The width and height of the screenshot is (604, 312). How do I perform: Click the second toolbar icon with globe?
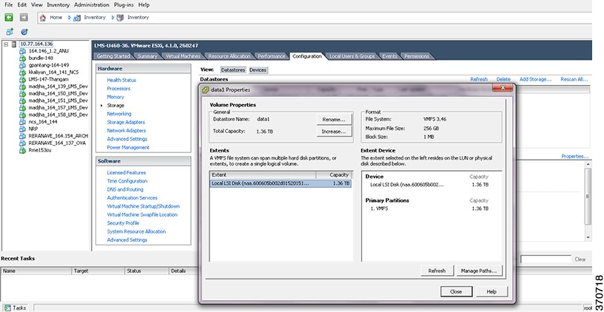coord(24,32)
